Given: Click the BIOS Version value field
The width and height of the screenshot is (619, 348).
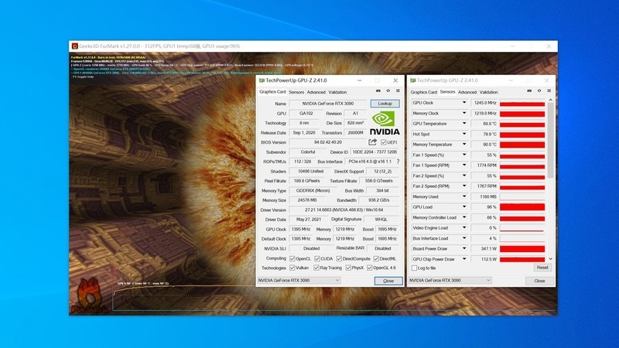Looking at the screenshot, I should 327,142.
